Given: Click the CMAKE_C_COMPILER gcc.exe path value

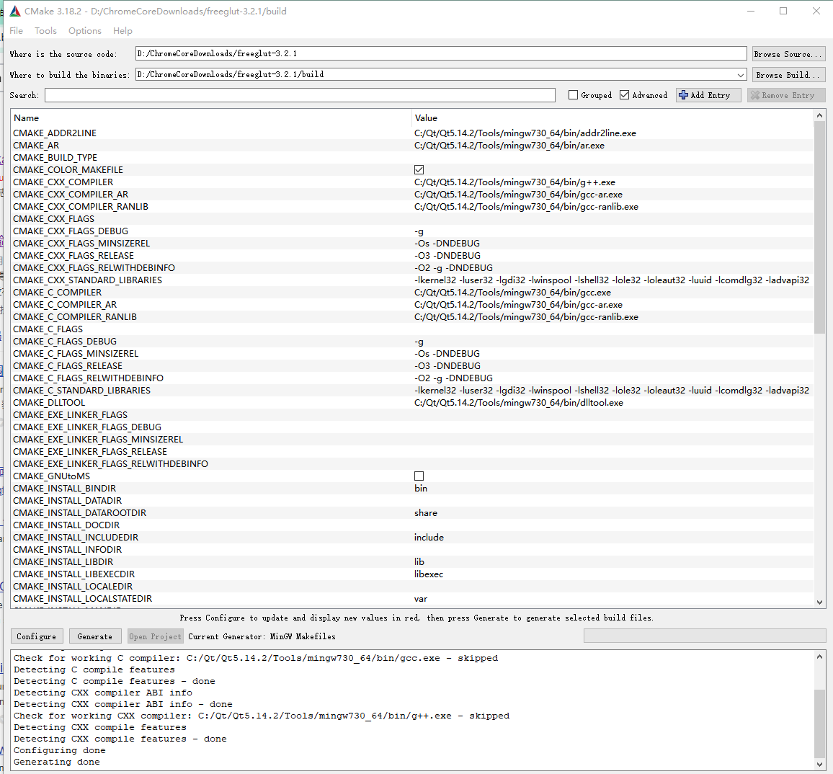Looking at the screenshot, I should (x=512, y=293).
